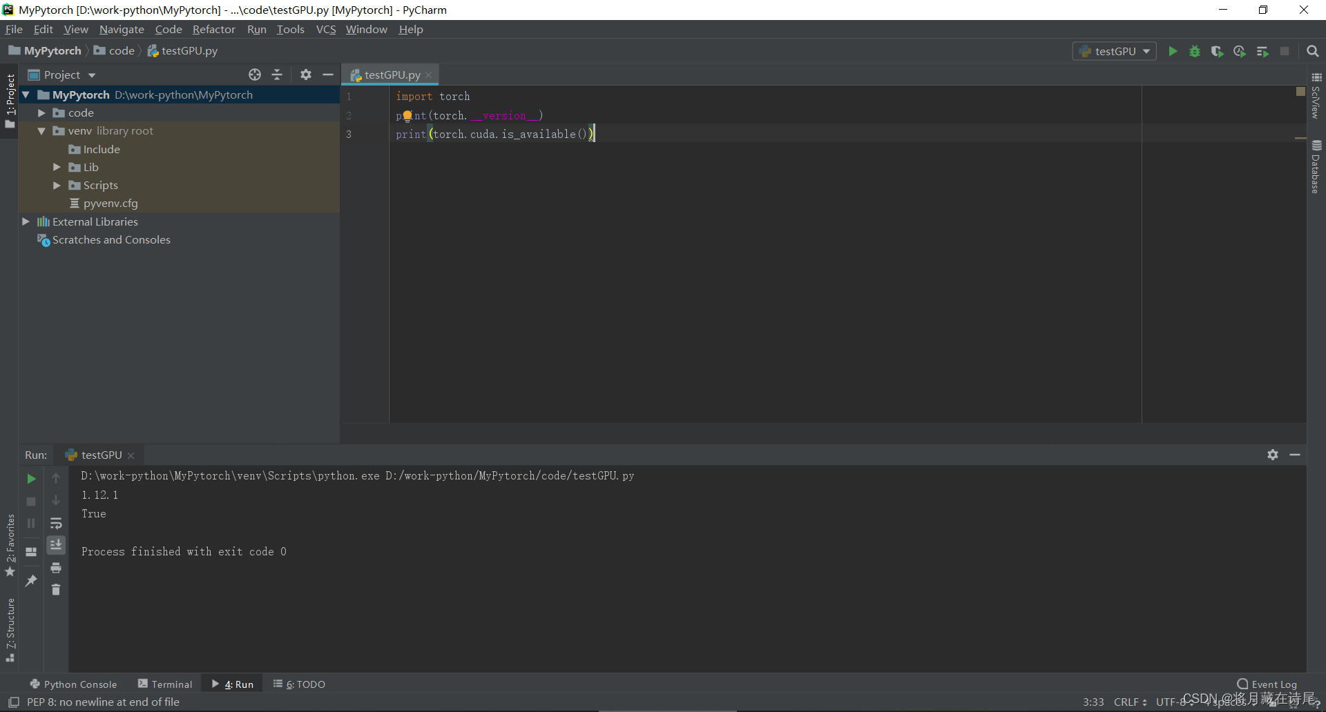Toggle the 1: Project side tab
1326x712 pixels.
pos(10,101)
